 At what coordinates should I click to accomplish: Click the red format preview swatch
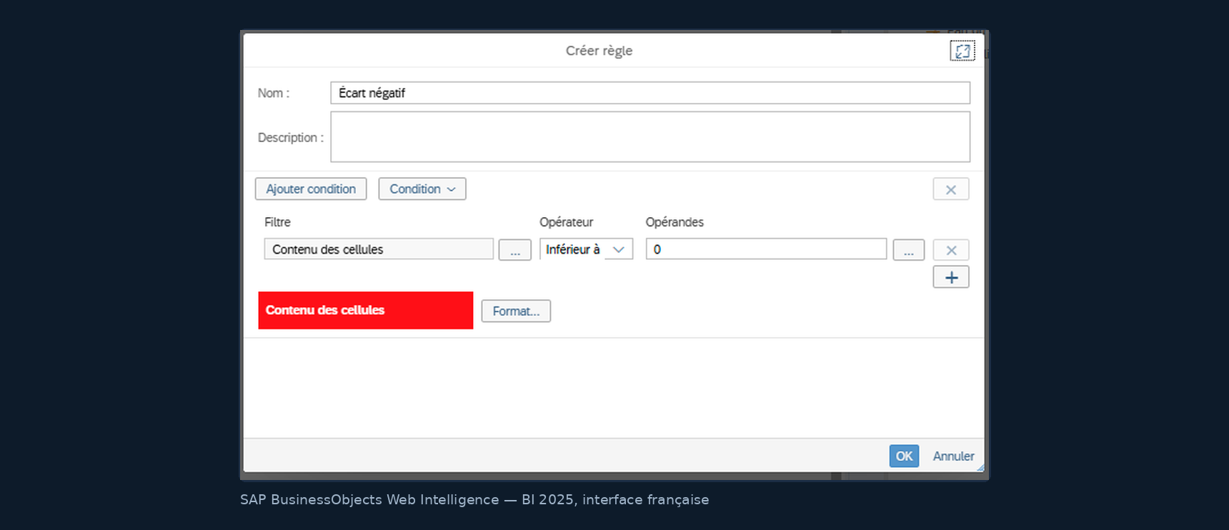[366, 310]
